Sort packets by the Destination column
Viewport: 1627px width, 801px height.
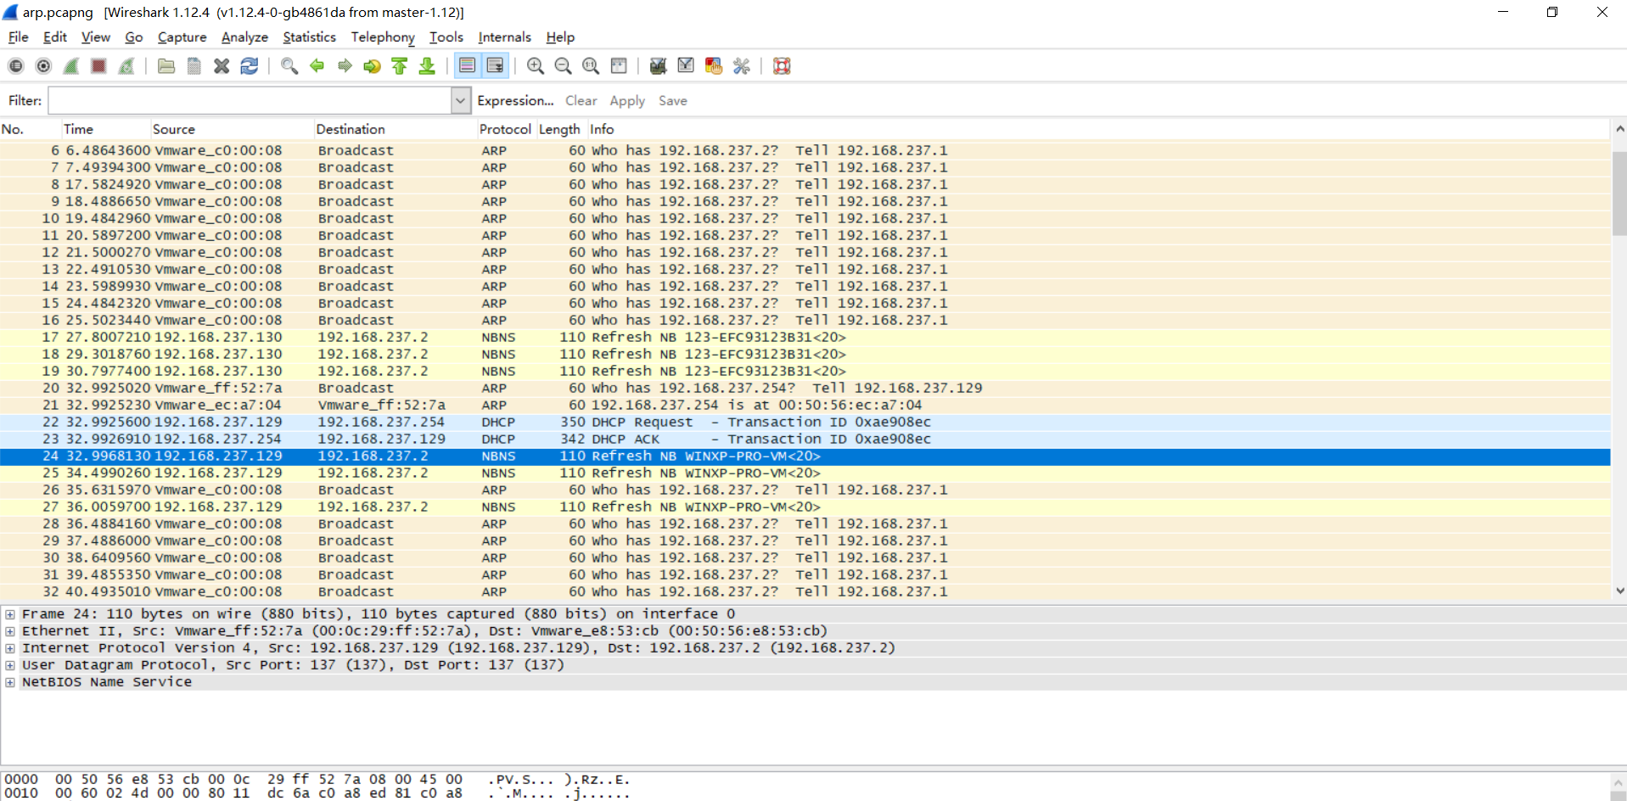point(395,129)
